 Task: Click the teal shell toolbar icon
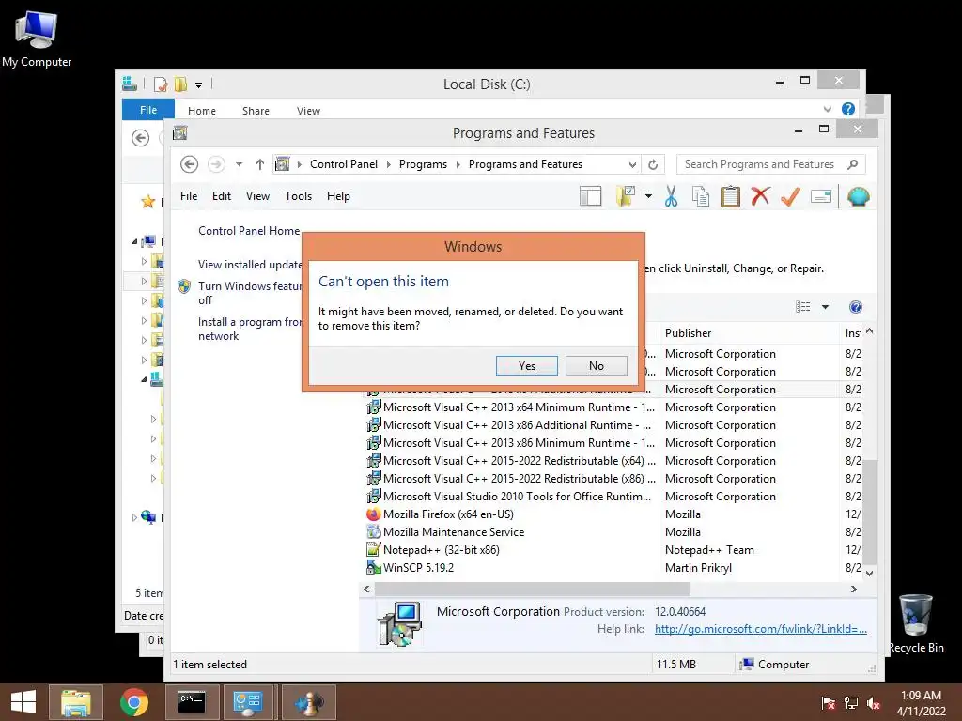click(859, 197)
